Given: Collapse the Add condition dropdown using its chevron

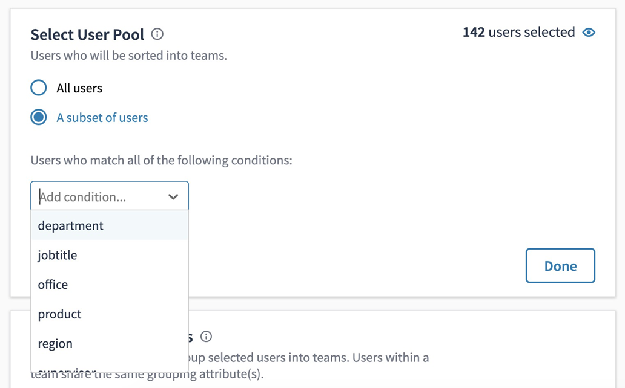Looking at the screenshot, I should [173, 197].
